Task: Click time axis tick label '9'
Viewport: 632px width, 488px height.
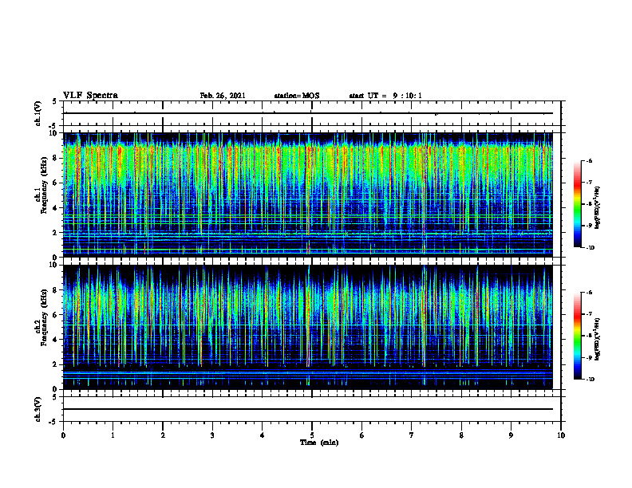Action: (511, 435)
